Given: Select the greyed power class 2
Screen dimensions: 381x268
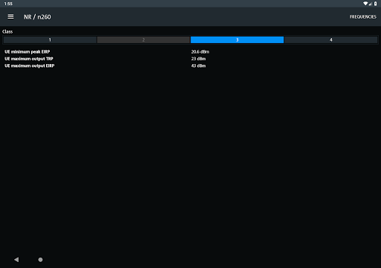Looking at the screenshot, I should coord(144,39).
